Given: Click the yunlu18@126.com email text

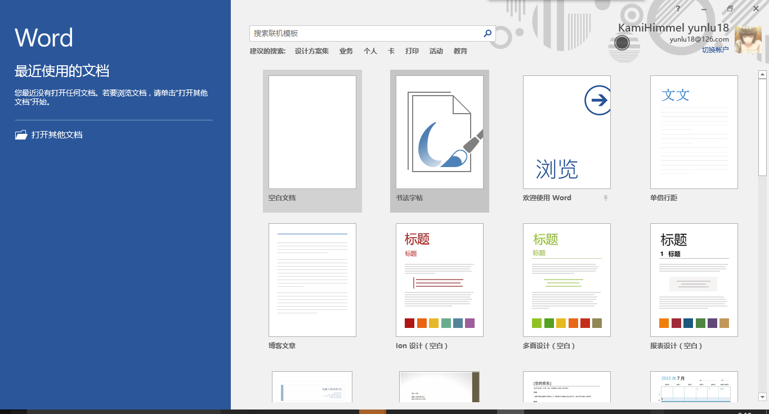Looking at the screenshot, I should [699, 39].
